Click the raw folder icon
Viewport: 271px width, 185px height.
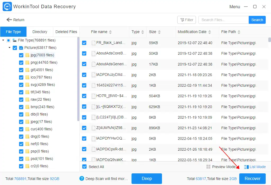[27, 100]
